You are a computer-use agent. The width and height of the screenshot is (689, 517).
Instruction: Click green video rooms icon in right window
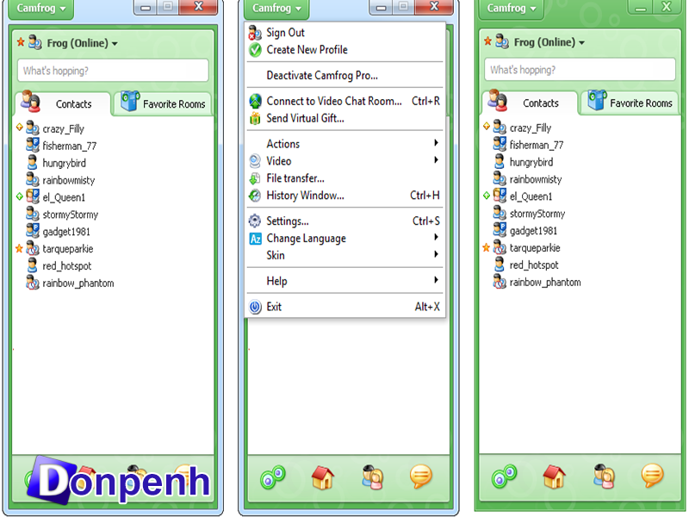[504, 477]
